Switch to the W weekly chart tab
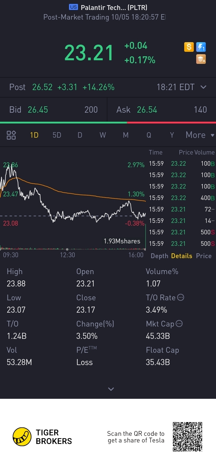 coord(103,135)
